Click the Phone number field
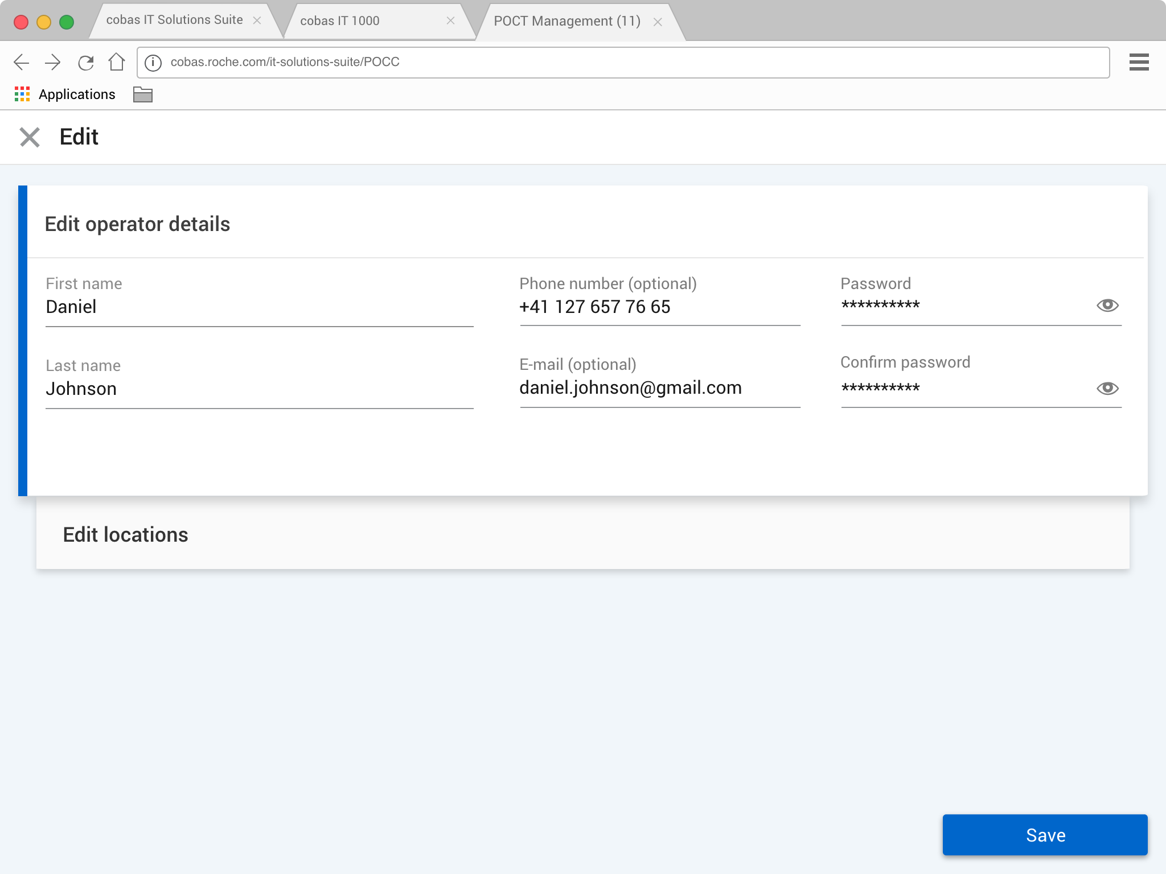Image resolution: width=1166 pixels, height=874 pixels. 659,307
